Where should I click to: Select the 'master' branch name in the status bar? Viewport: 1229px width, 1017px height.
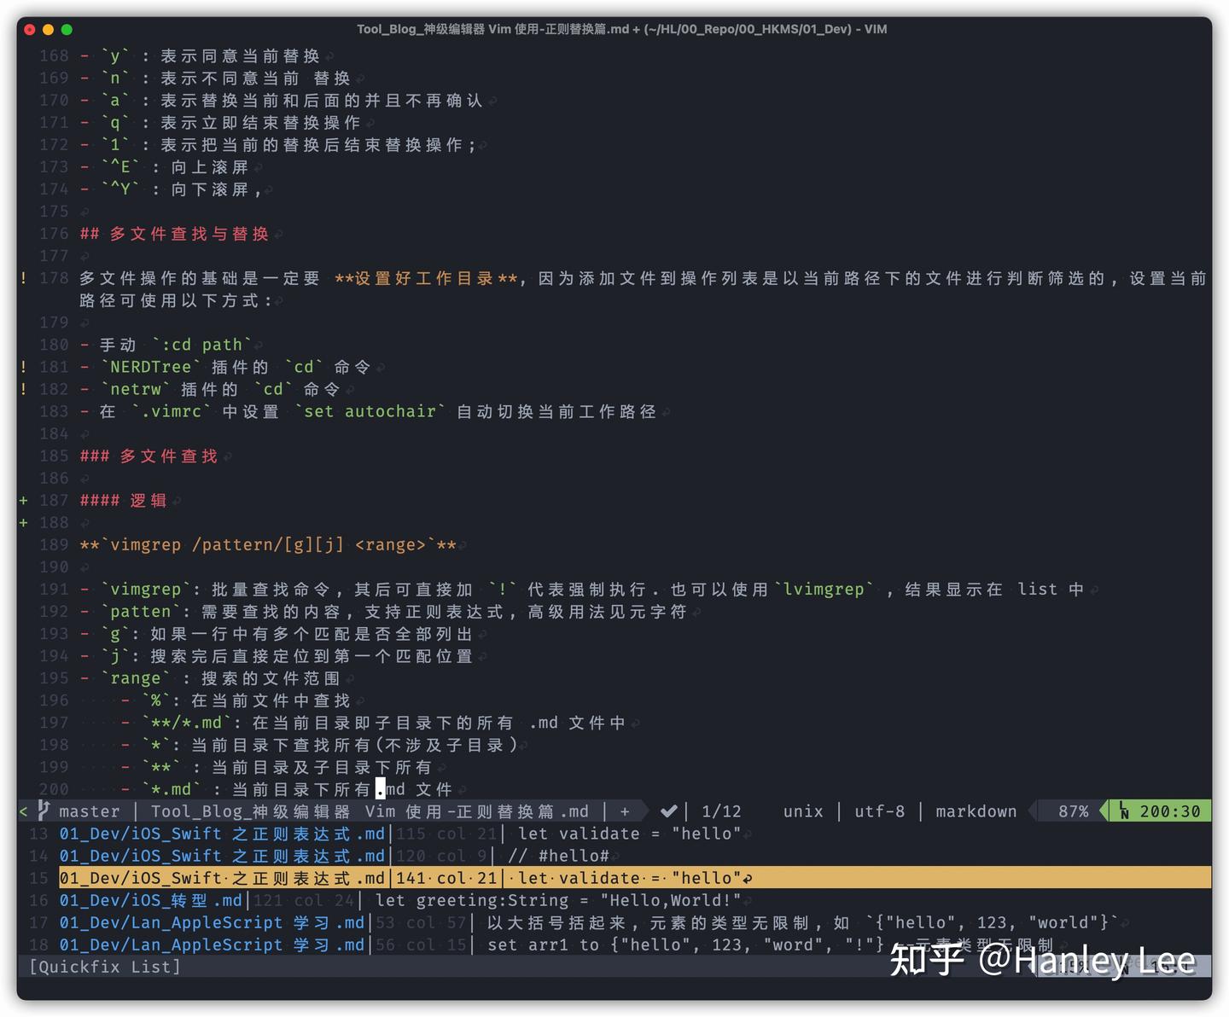(x=89, y=811)
